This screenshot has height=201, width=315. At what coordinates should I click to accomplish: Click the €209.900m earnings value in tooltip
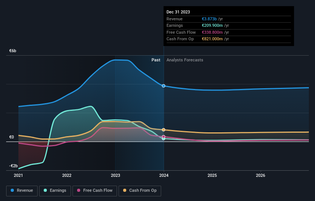[x=212, y=25]
